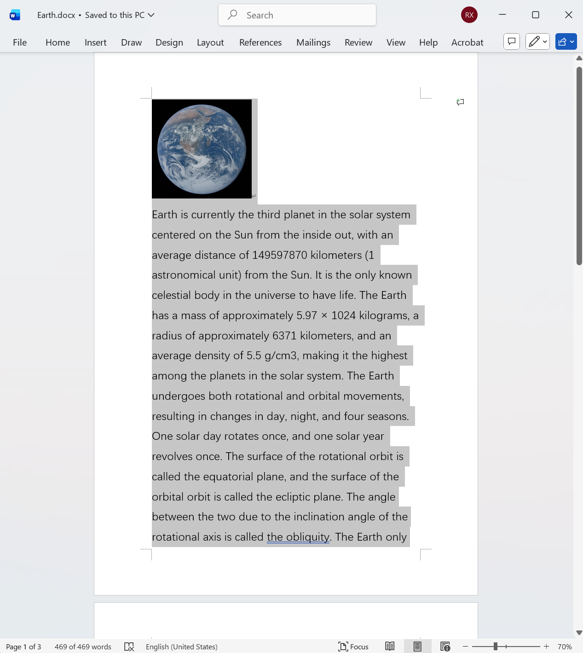Click 'the obliquity' hyperlink in the document
The height and width of the screenshot is (653, 583).
(297, 537)
